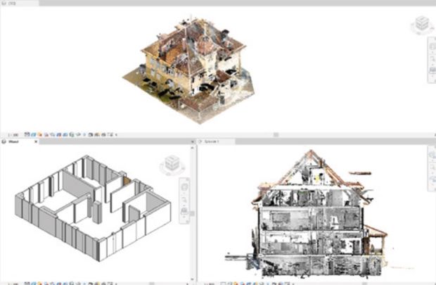
Task: Toggle Crop View in top view control bar
Action: (58, 134)
